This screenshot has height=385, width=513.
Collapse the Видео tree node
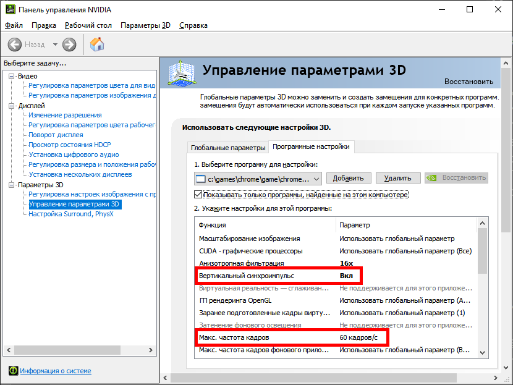pos(12,76)
